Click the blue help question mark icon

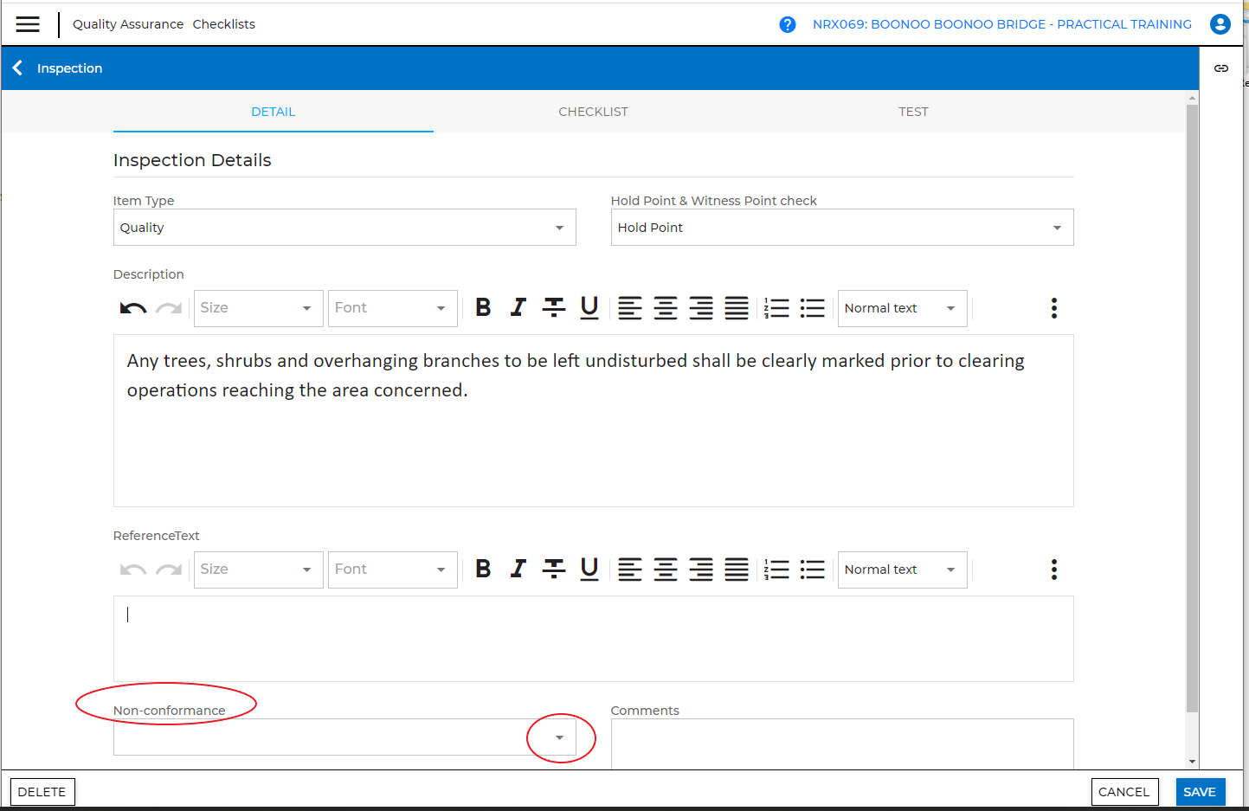pyautogui.click(x=787, y=24)
